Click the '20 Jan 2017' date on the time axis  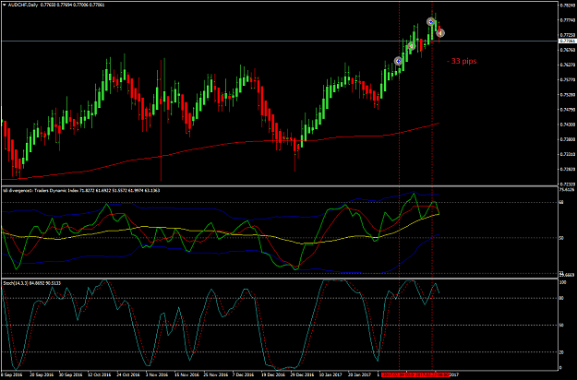point(359,374)
